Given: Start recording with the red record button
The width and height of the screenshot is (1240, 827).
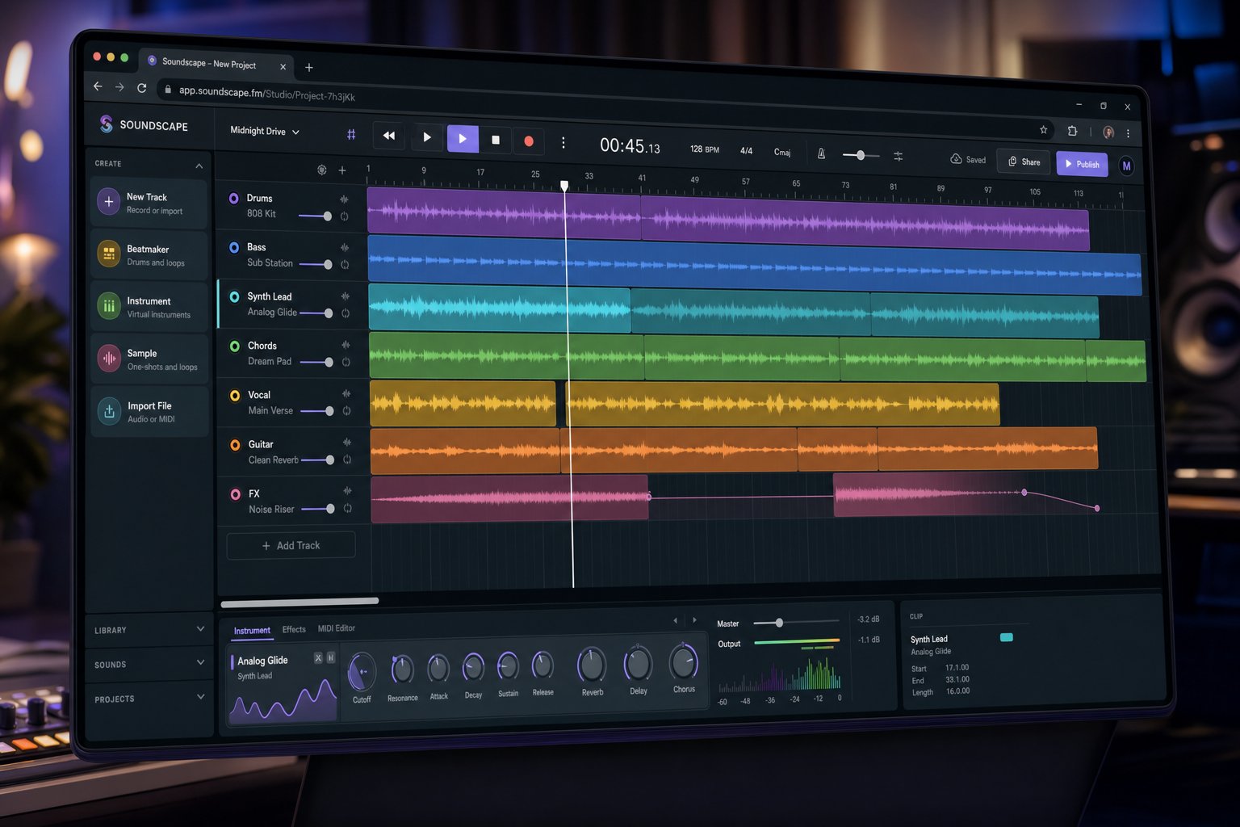Looking at the screenshot, I should click(x=529, y=141).
